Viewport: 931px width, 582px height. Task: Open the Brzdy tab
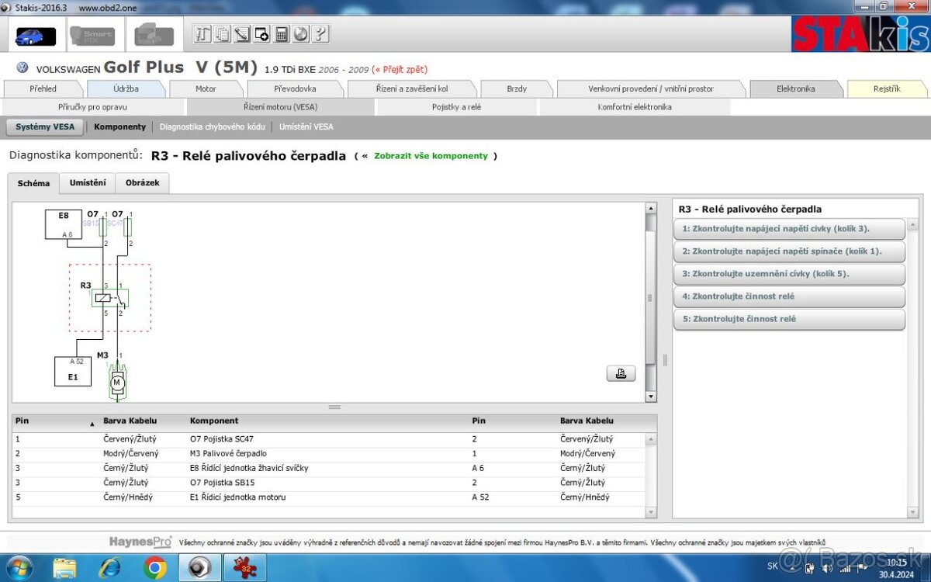[x=517, y=88]
